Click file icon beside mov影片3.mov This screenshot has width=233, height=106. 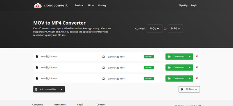pyautogui.click(x=37, y=78)
